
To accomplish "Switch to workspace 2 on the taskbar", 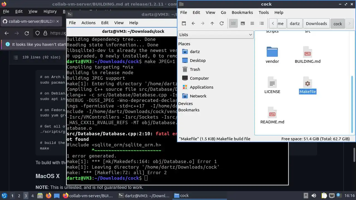I will [19, 196].
